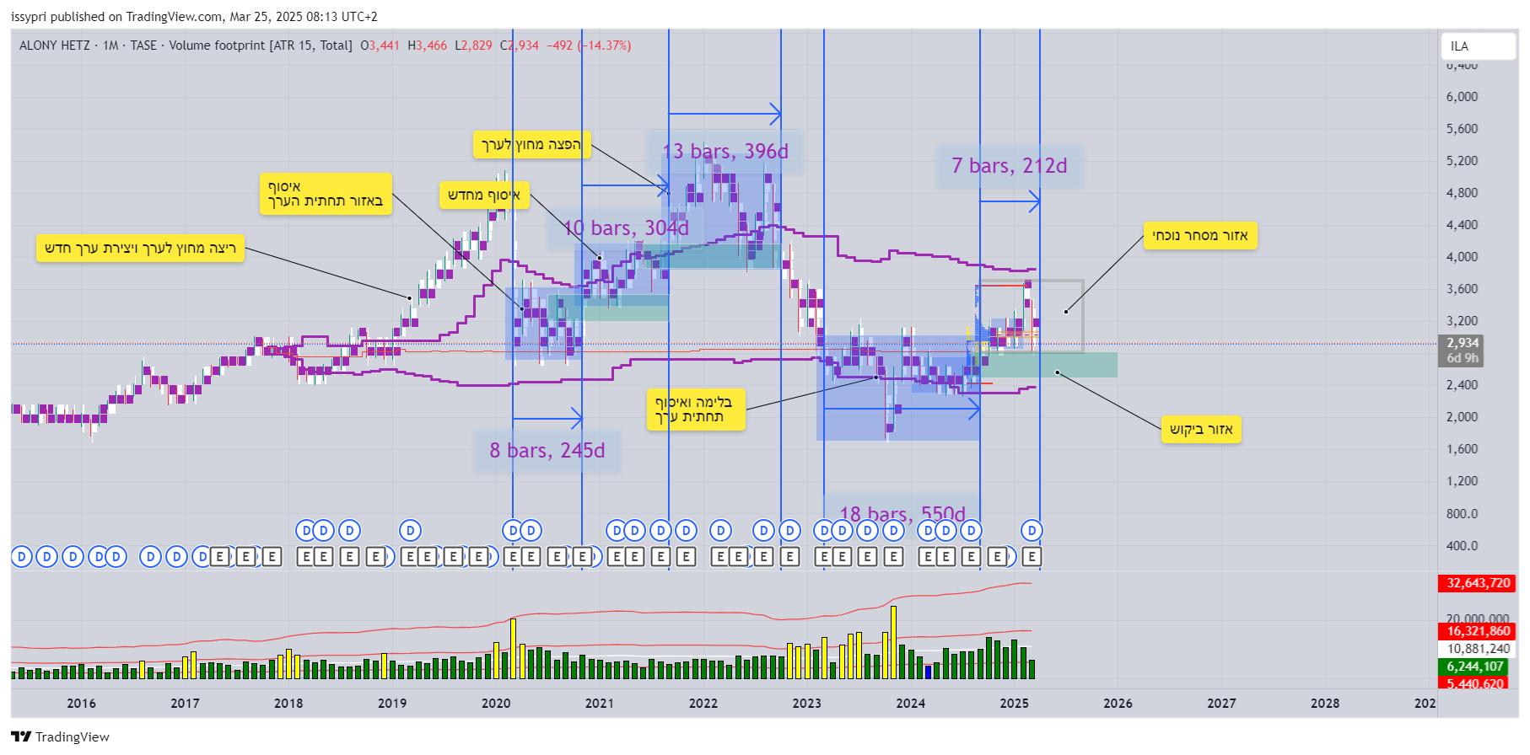Click the 16,321,860 volume label

coord(1478,631)
